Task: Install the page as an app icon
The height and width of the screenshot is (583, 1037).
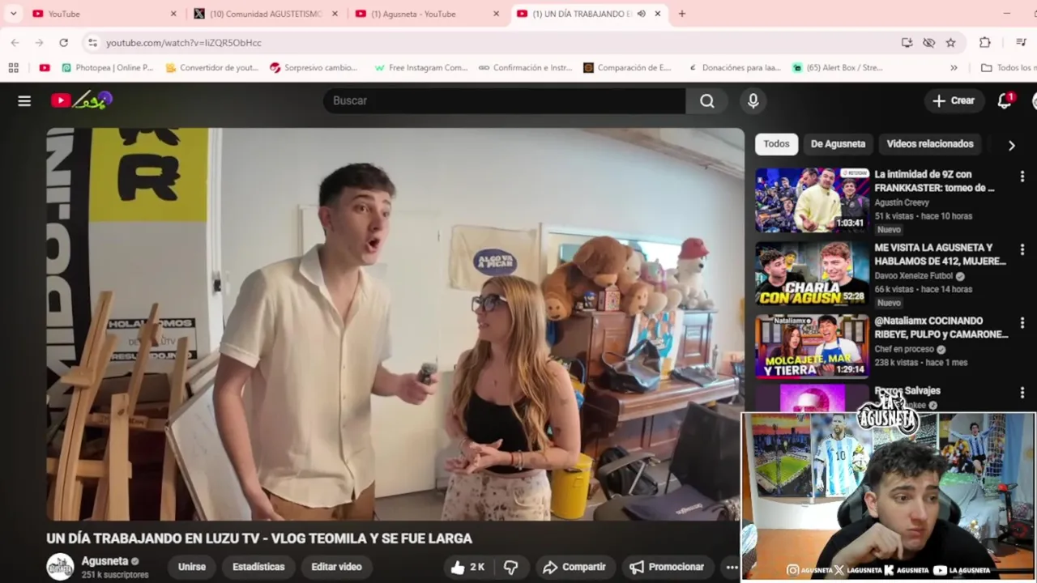Action: click(x=907, y=42)
